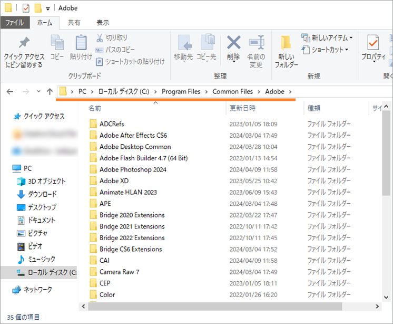Click Common Files in the address bar
Image resolution: width=393 pixels, height=324 pixels.
(x=233, y=92)
